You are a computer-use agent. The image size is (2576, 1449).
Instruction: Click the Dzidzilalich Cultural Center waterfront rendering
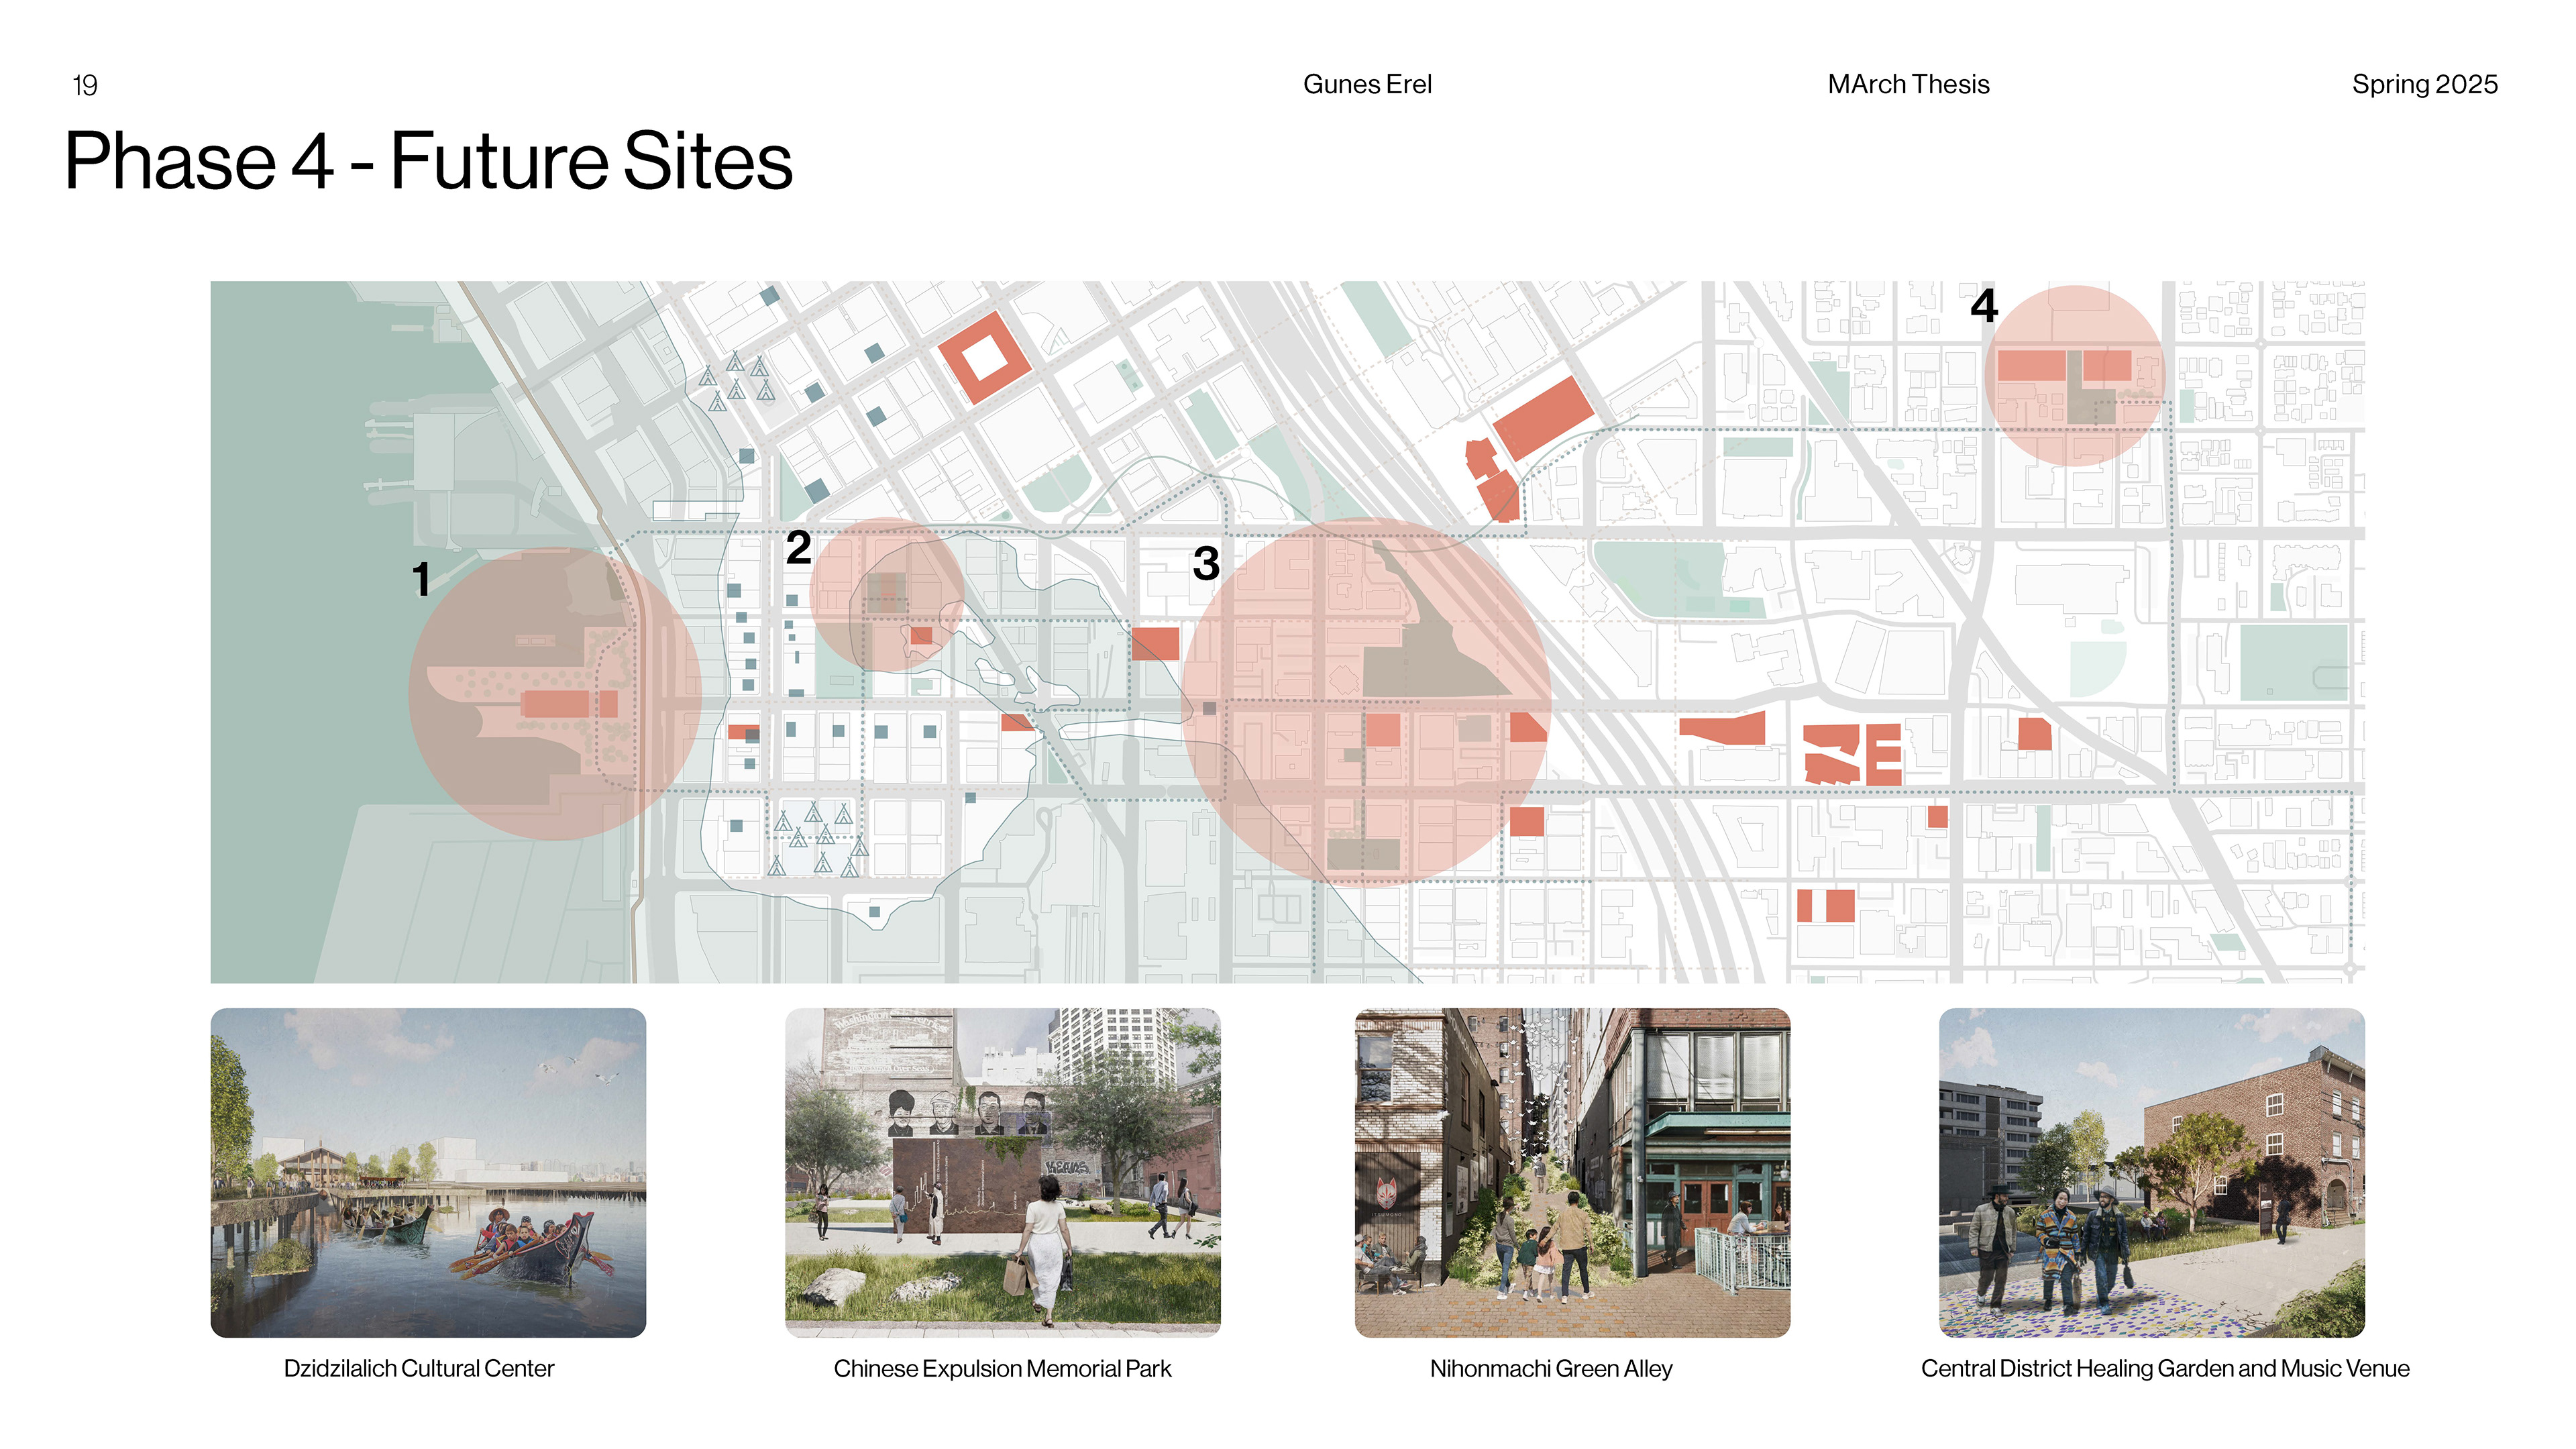pos(428,1172)
